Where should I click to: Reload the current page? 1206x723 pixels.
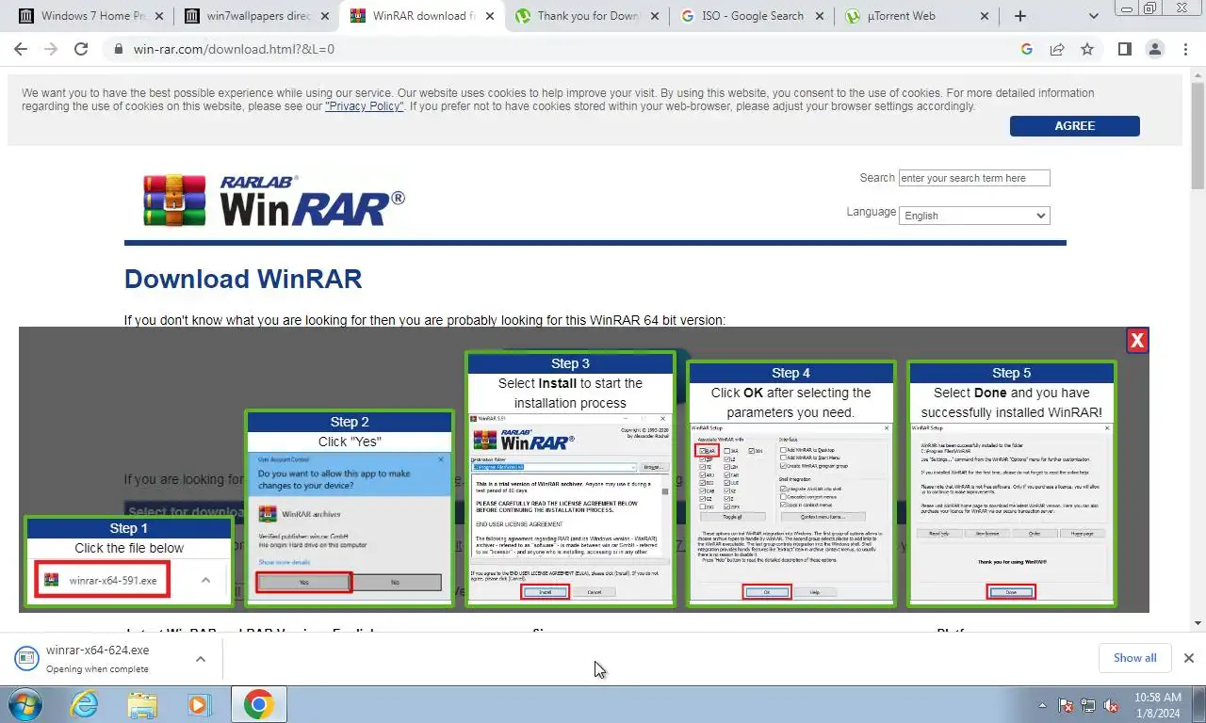81,49
